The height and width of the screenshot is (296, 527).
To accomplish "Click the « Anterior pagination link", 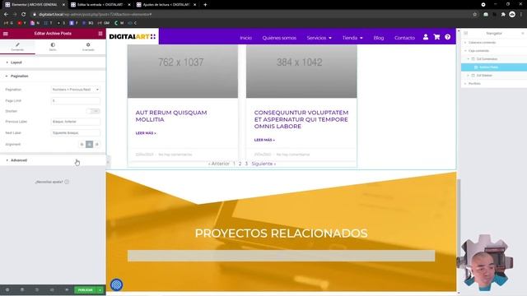I will 218,164.
